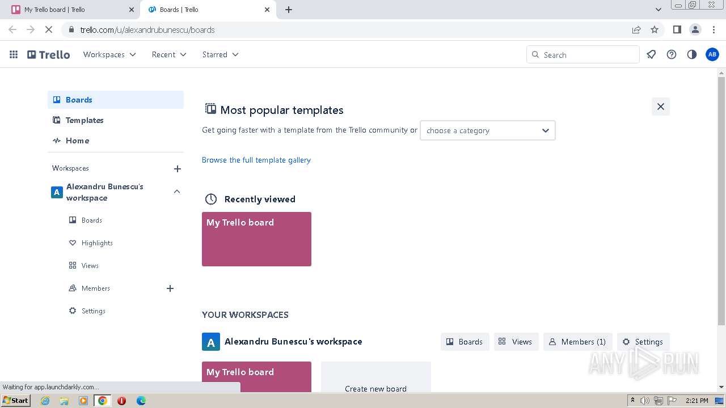Add a new workspace with plus icon
Screen dimensions: 726x408
point(178,169)
